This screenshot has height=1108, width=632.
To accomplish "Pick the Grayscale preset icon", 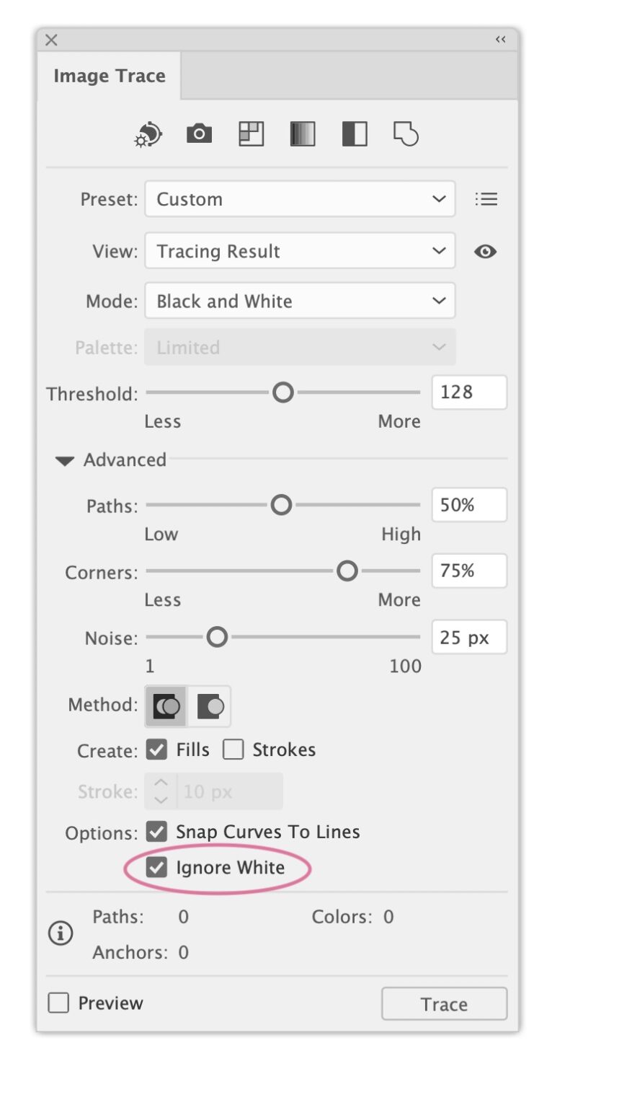I will pos(303,134).
